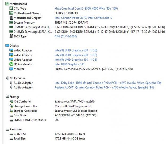Click the Szabványos NVM Express-illesztő value
The image size is (166, 144).
(x=76, y=111)
